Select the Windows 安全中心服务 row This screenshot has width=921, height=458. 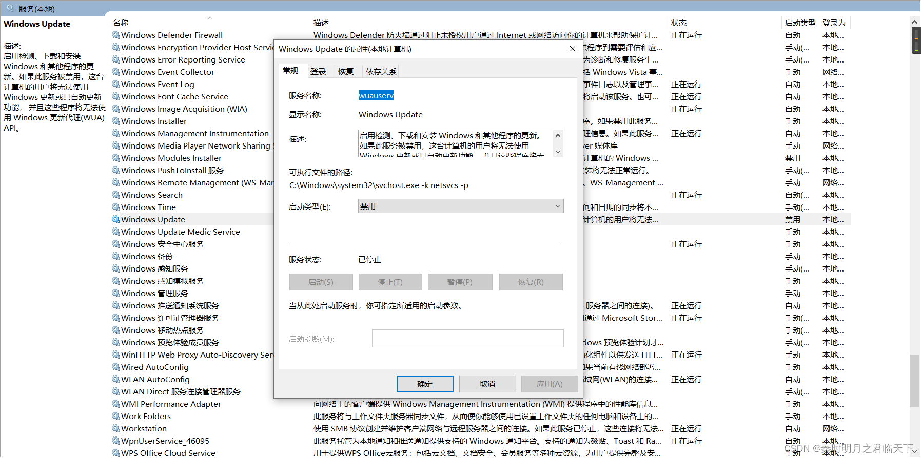point(162,244)
